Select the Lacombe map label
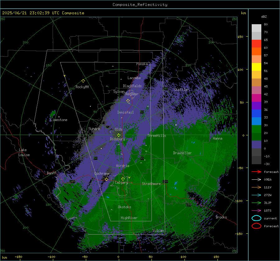This screenshot has height=261, width=280. tap(134, 78)
